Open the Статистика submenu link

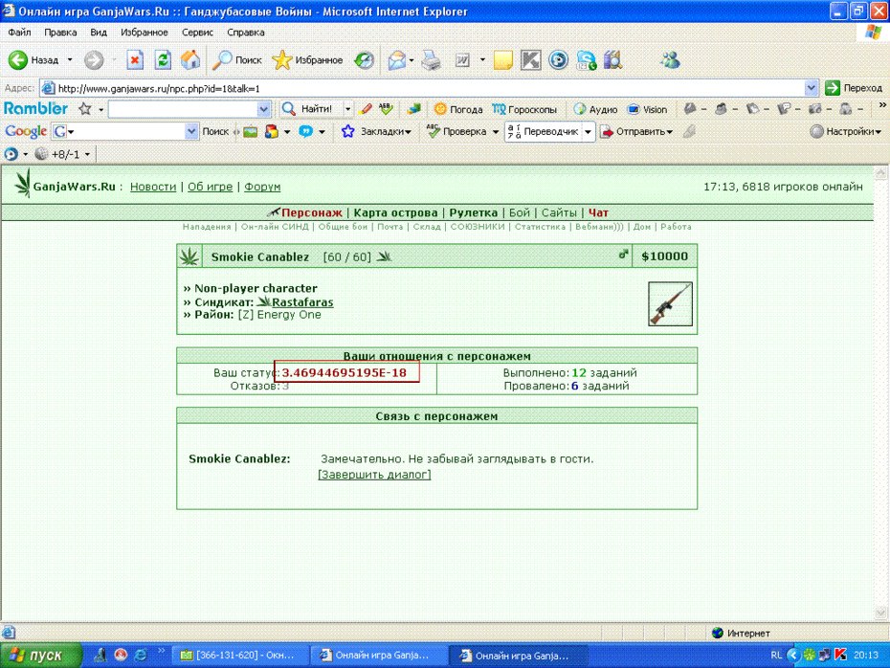pos(540,227)
